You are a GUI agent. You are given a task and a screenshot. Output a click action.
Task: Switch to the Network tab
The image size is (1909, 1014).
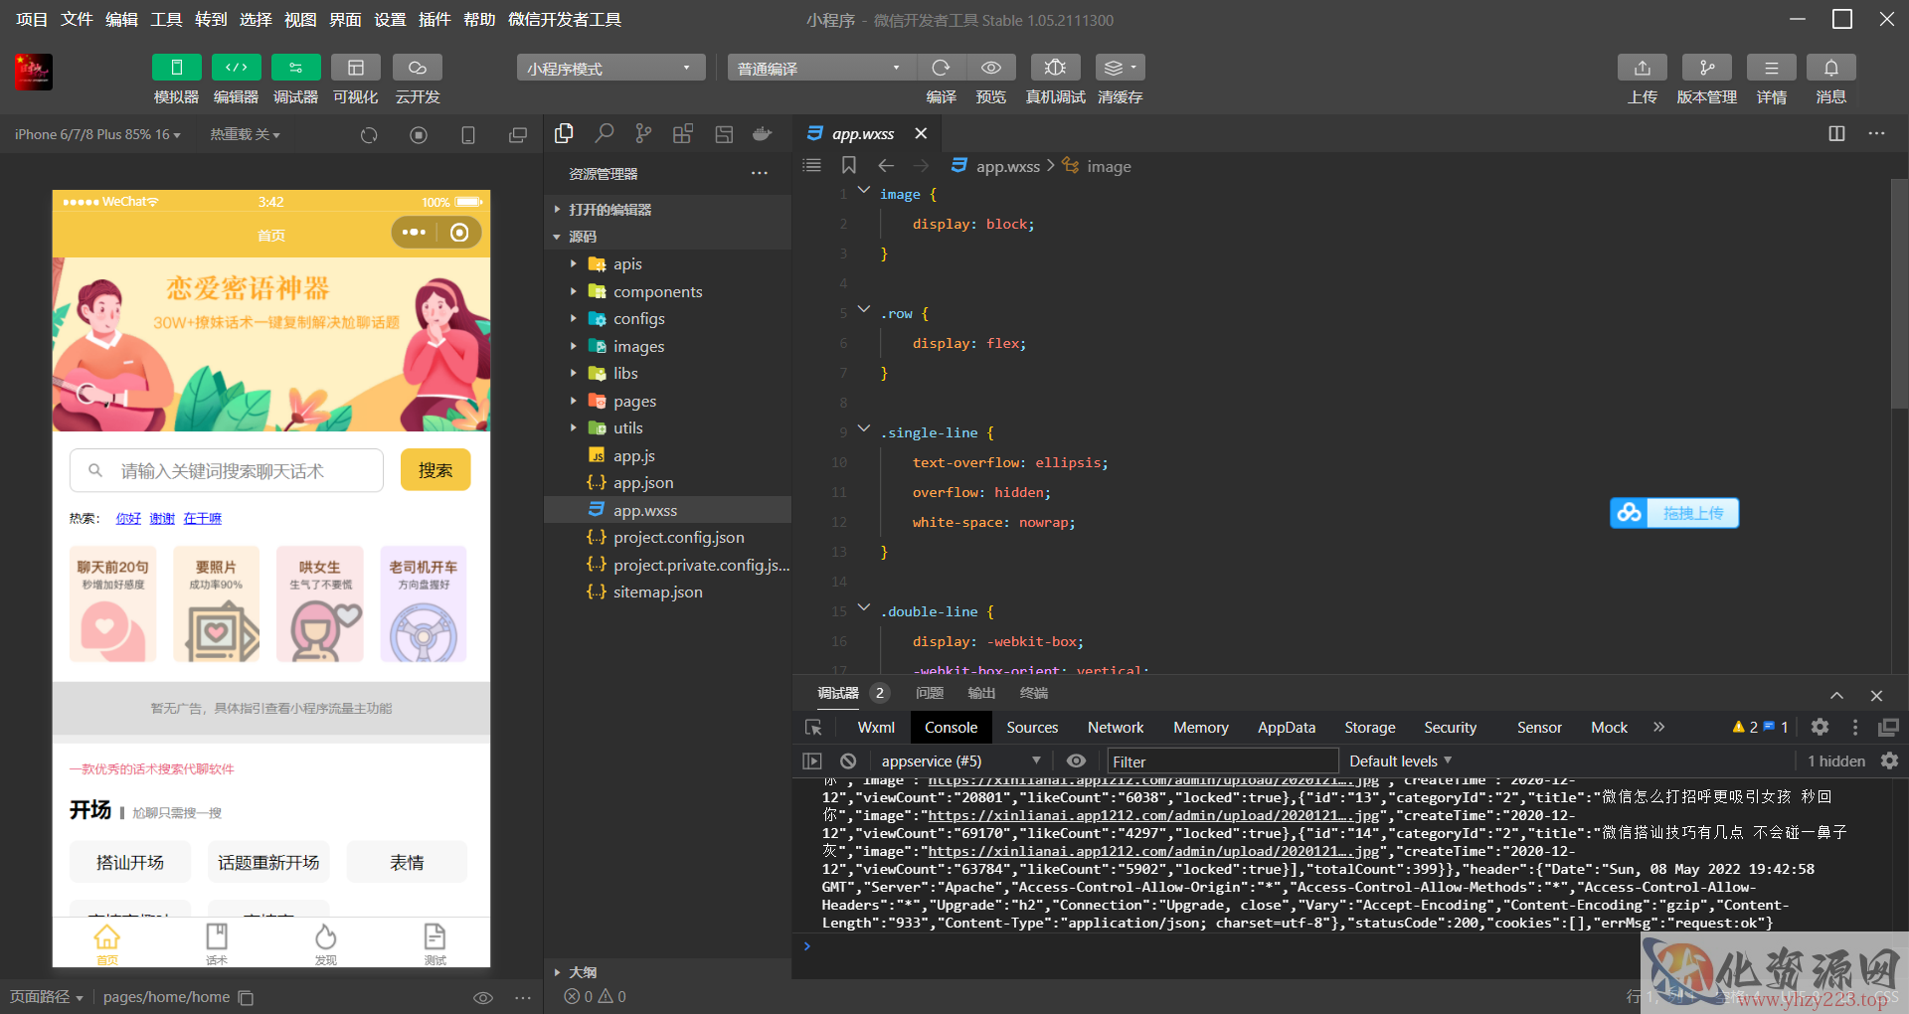(1116, 728)
